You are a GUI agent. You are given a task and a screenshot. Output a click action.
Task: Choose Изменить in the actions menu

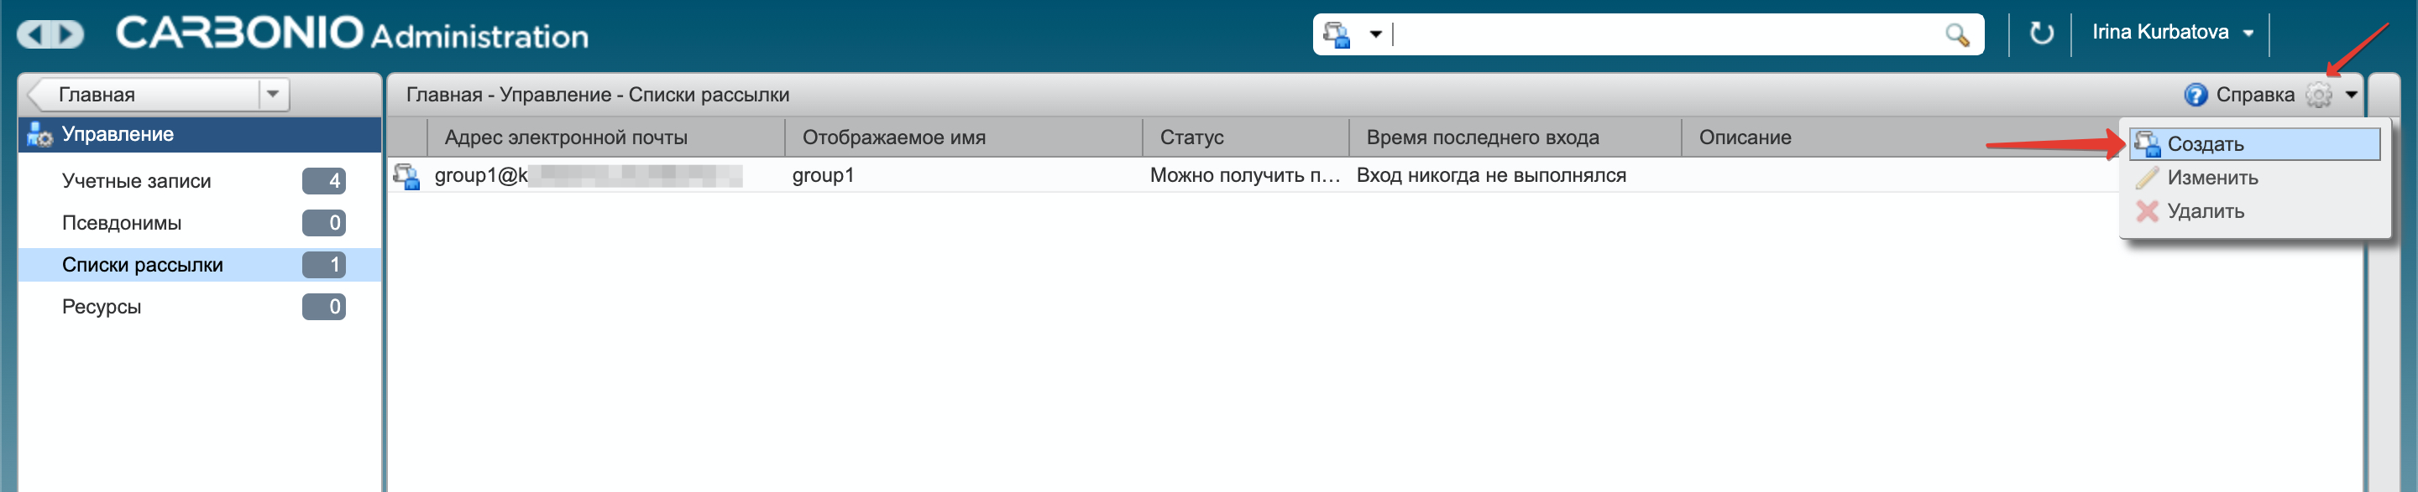point(2211,178)
